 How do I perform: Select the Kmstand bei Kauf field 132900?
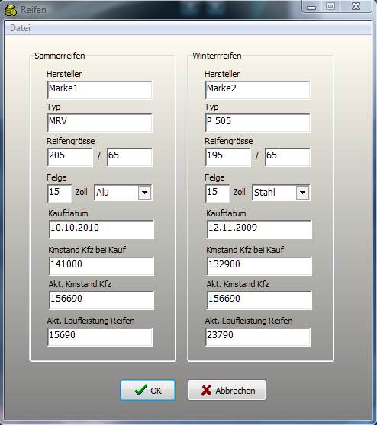(259, 266)
